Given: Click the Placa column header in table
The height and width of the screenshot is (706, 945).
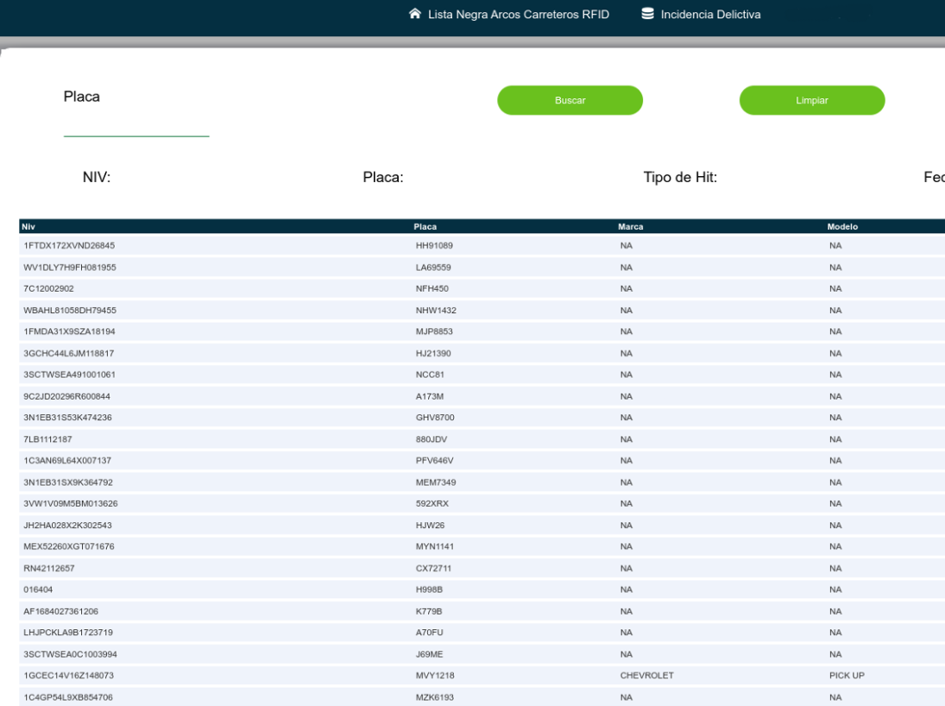Looking at the screenshot, I should (425, 227).
